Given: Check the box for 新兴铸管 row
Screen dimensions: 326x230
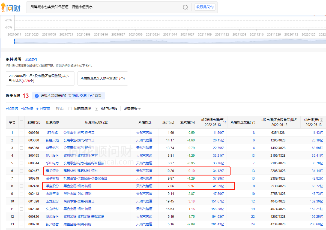Looking at the screenshot, I should point(21,224).
